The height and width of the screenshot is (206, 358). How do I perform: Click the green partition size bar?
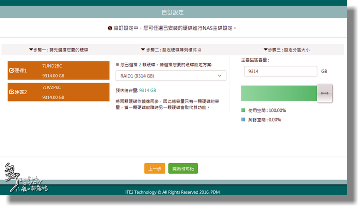point(279,93)
